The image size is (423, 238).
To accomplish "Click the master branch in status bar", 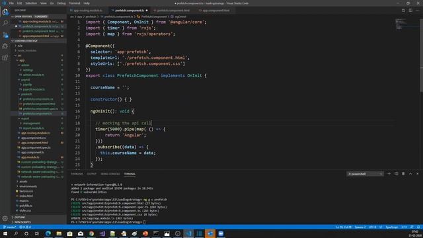I will pyautogui.click(x=9, y=227).
